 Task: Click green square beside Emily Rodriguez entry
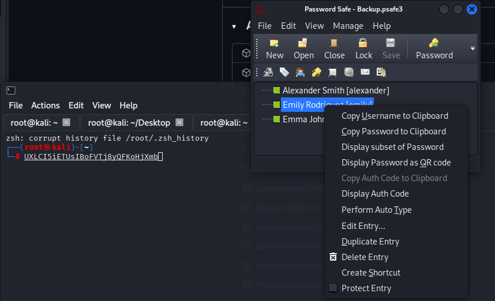click(276, 105)
